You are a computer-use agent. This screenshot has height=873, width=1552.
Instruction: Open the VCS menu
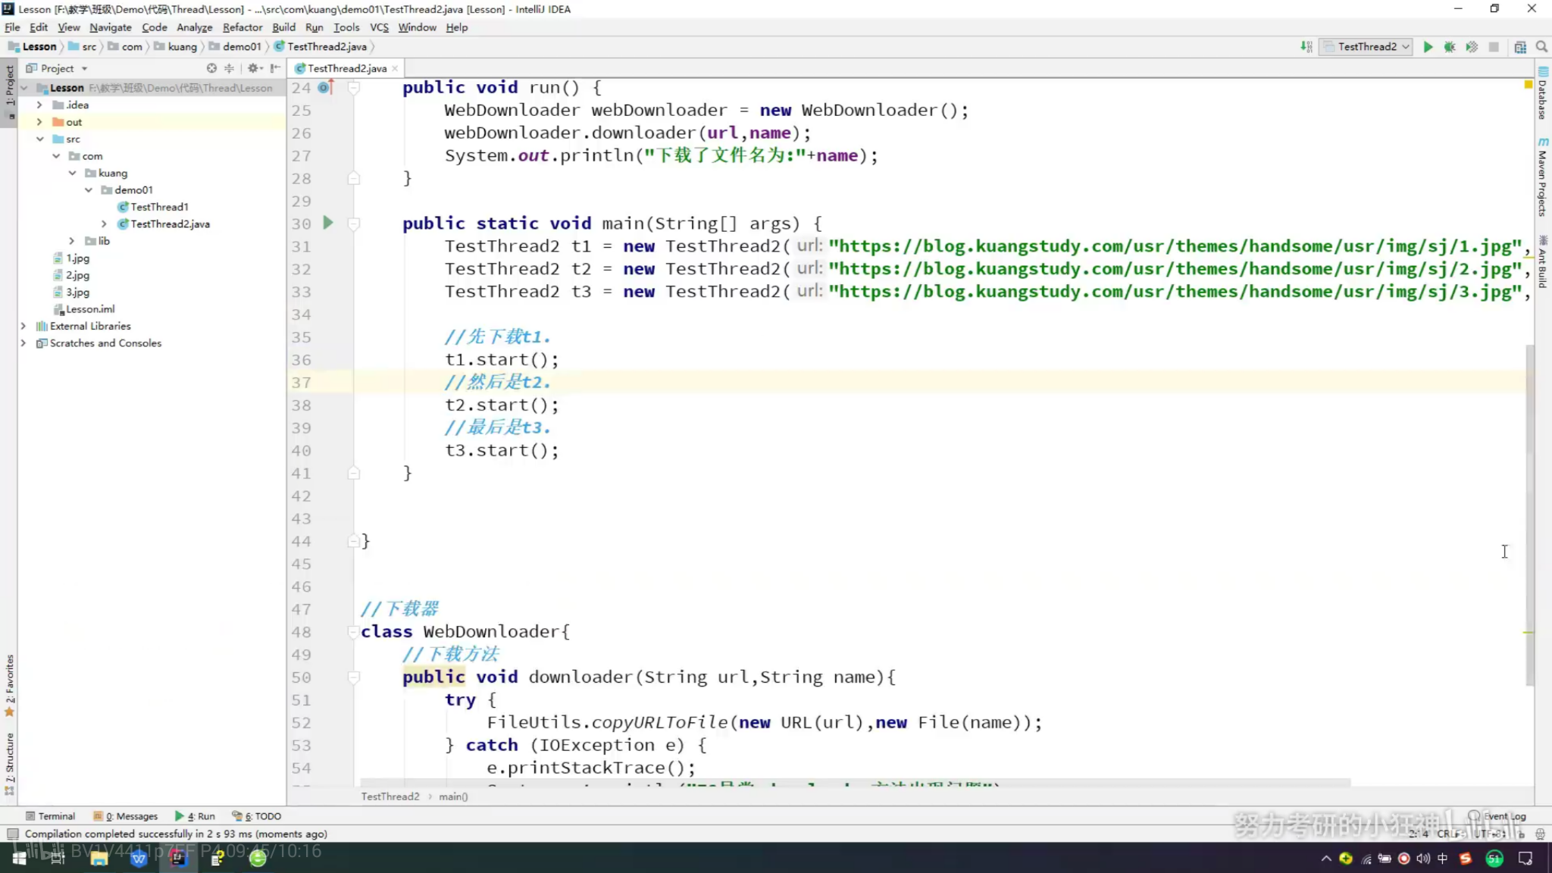379,27
